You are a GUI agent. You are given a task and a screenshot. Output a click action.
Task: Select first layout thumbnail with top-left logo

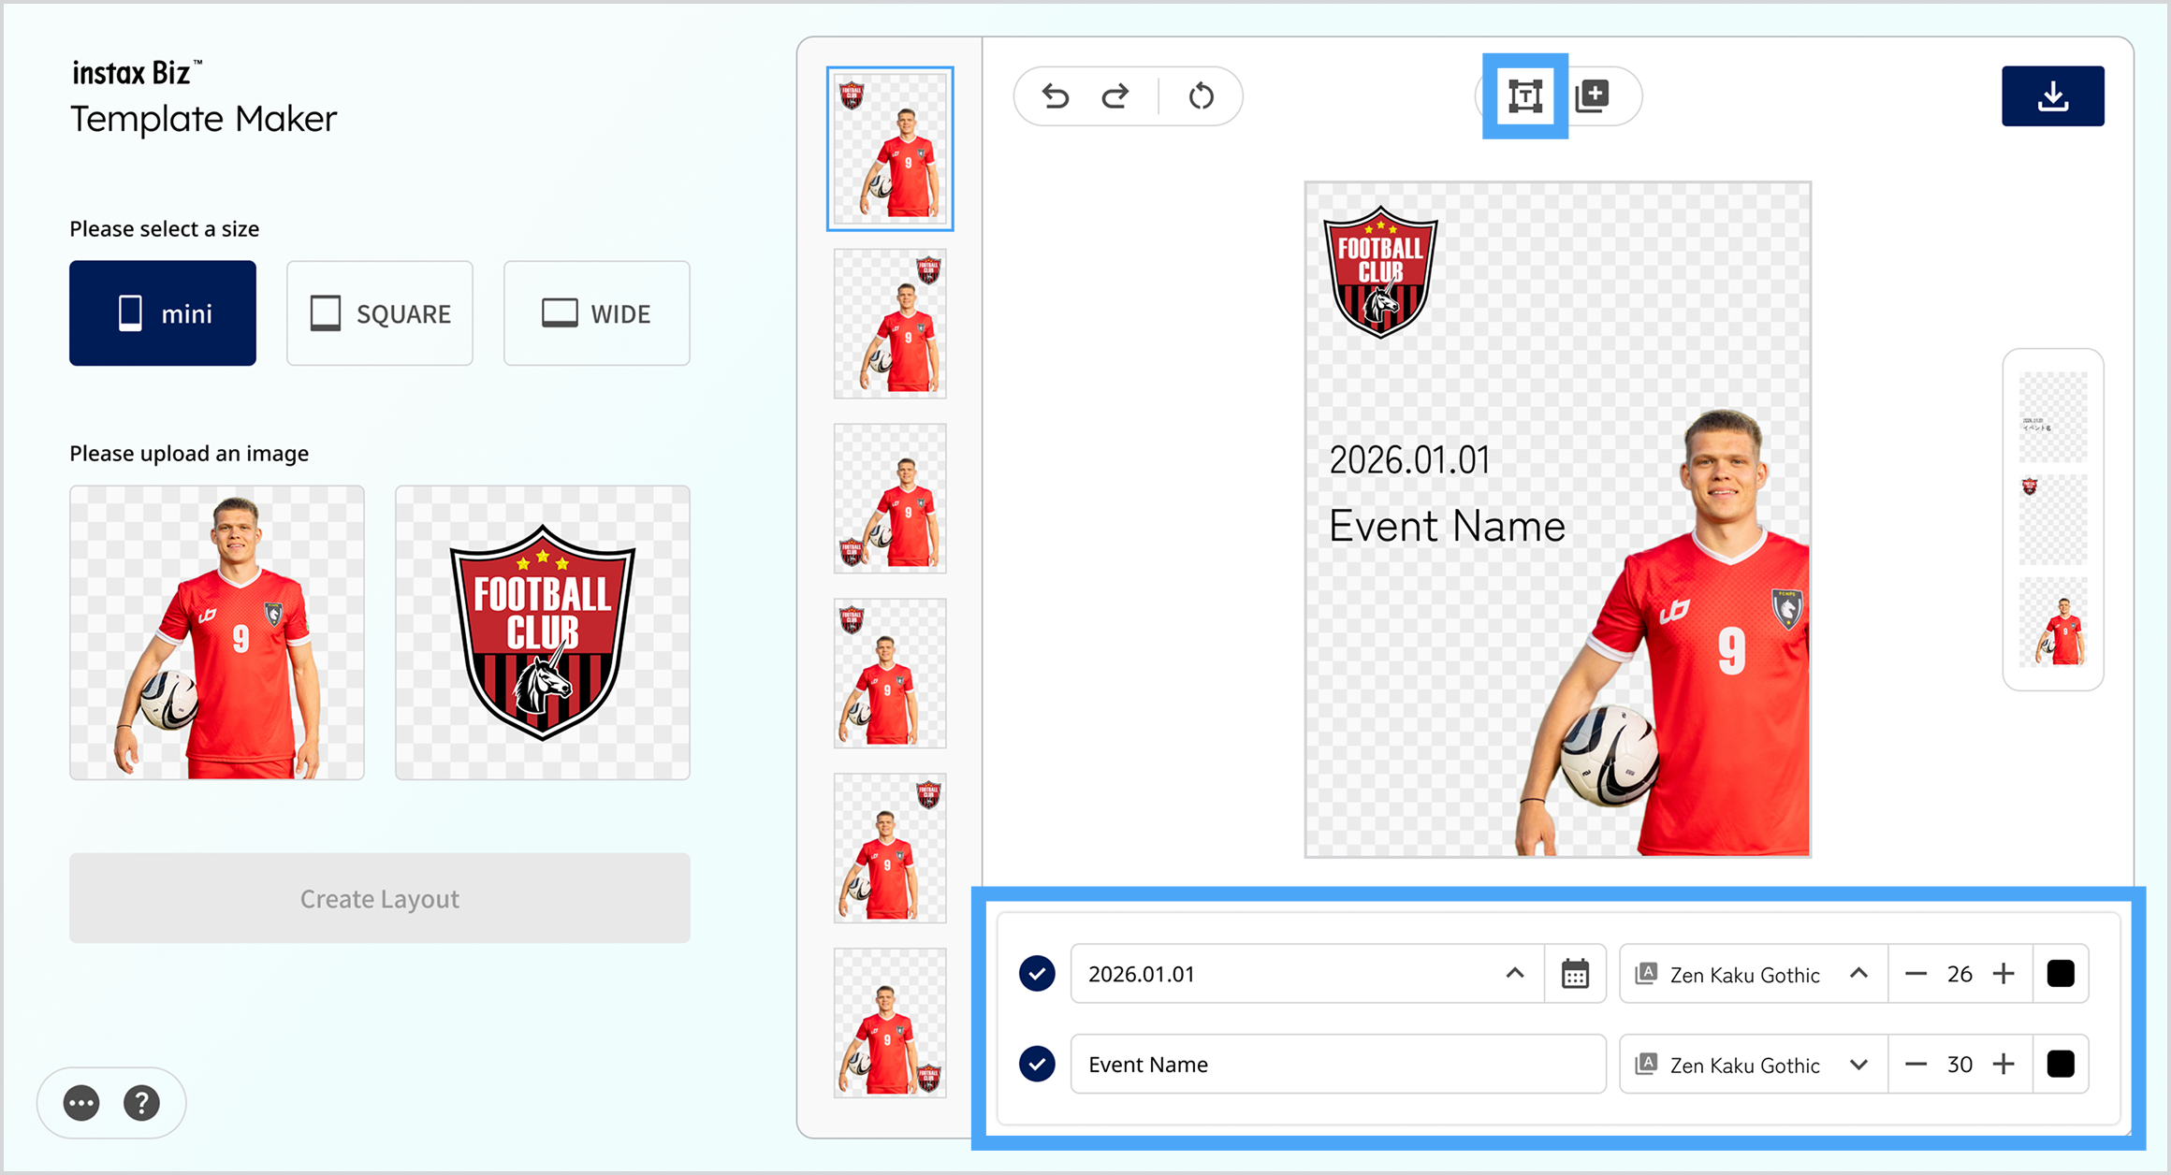point(890,148)
